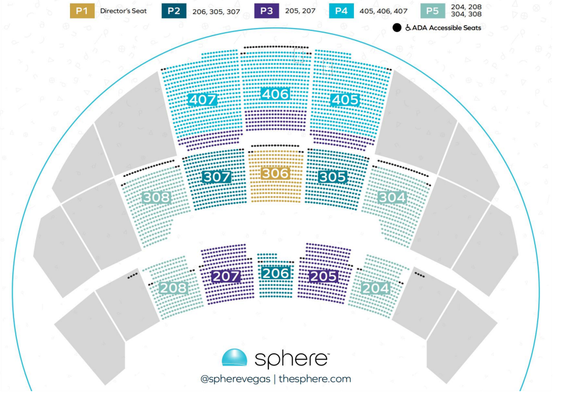The image size is (561, 407).
Task: Open thesphere.com link
Action: (315, 379)
